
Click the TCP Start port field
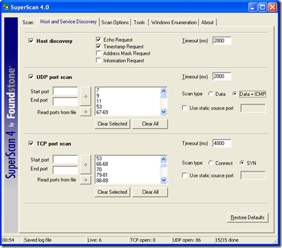point(65,159)
